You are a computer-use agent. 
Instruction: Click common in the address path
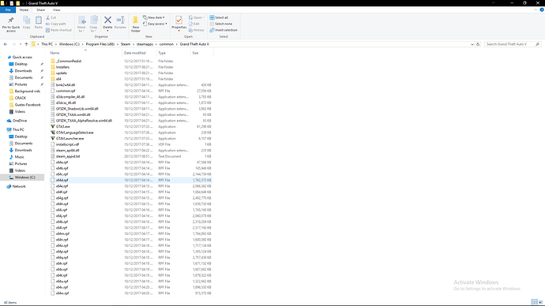point(167,44)
